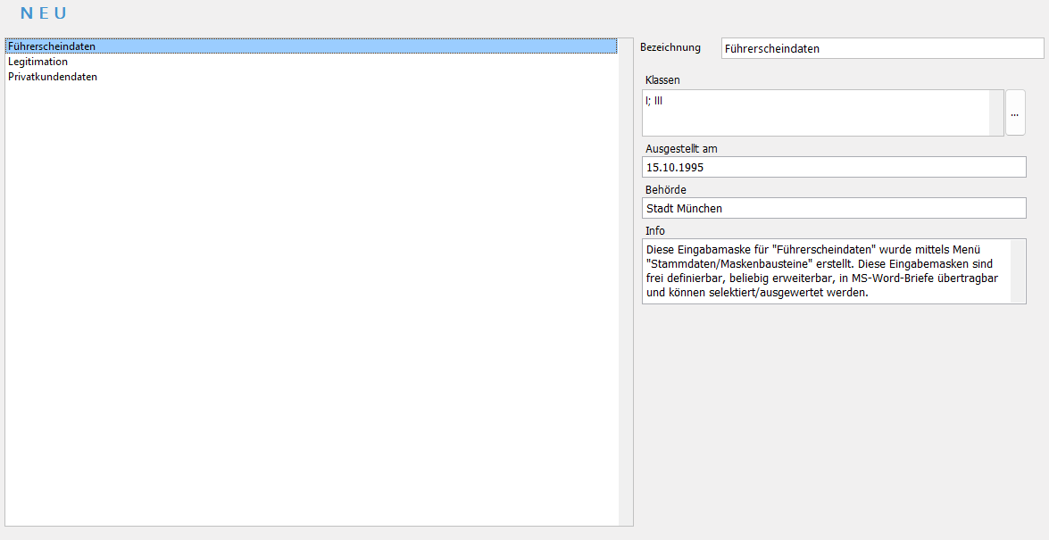Click the Info label above the description
The height and width of the screenshot is (540, 1049).
coord(654,231)
